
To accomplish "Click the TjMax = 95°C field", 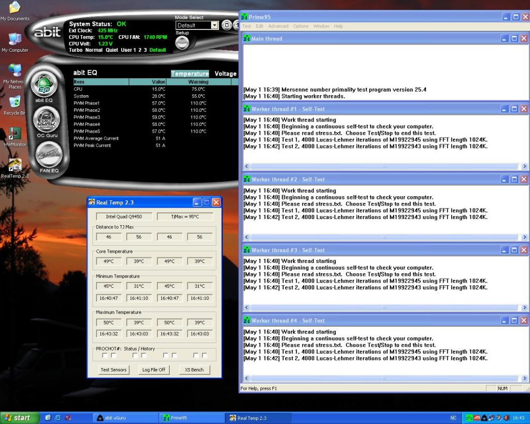I will coord(185,216).
